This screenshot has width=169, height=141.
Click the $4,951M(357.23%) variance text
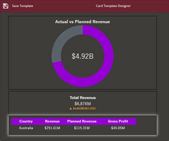(x=84, y=109)
